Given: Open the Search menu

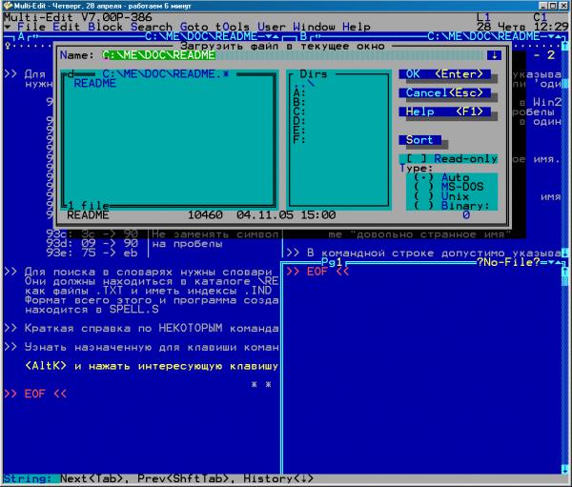Looking at the screenshot, I should (153, 27).
